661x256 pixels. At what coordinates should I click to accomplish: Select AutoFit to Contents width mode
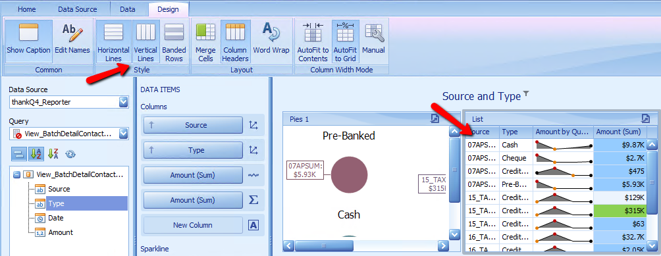point(313,41)
